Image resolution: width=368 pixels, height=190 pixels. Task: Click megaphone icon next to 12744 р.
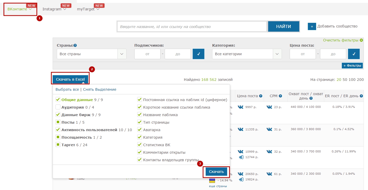coord(241,157)
